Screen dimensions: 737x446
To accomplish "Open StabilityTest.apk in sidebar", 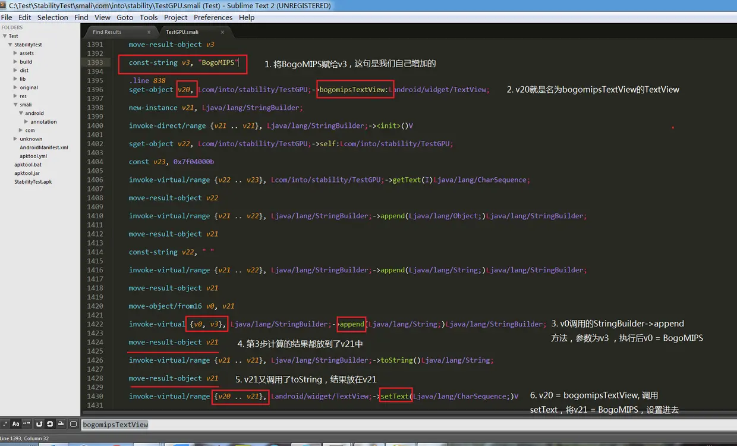I will pos(33,182).
